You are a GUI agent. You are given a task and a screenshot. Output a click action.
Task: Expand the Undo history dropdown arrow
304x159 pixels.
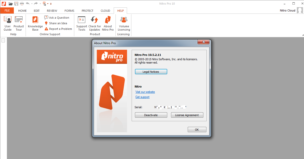(32, 4)
